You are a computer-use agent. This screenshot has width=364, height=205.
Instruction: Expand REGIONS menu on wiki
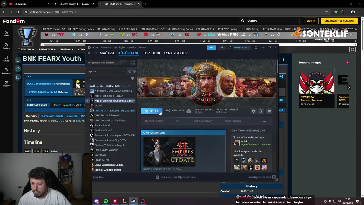pos(67,50)
